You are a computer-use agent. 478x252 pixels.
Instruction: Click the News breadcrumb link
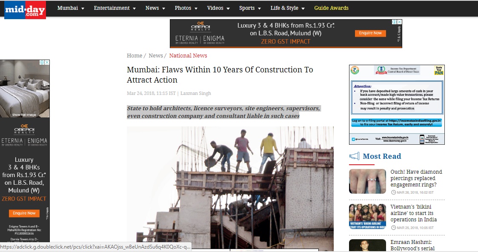pos(156,55)
